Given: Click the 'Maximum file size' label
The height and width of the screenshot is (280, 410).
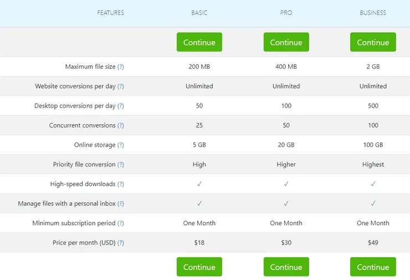Looking at the screenshot, I should point(90,67).
